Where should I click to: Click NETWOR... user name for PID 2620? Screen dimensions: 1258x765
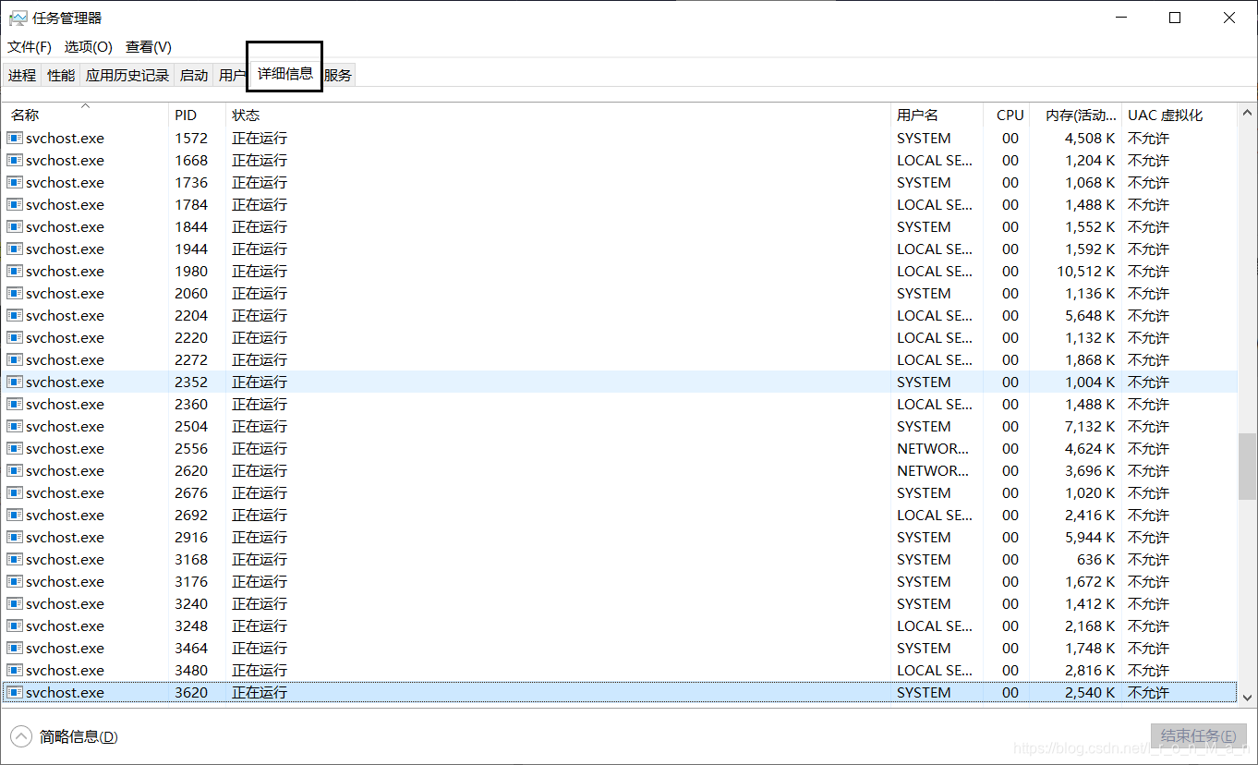coord(933,470)
